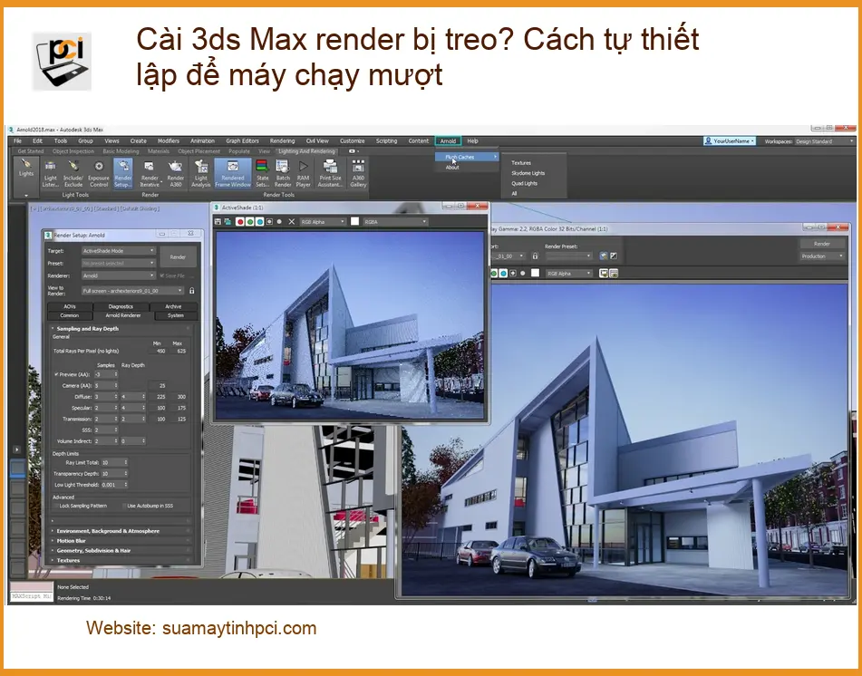Open the Target dropdown (ActiveShade Mode)

pos(119,251)
